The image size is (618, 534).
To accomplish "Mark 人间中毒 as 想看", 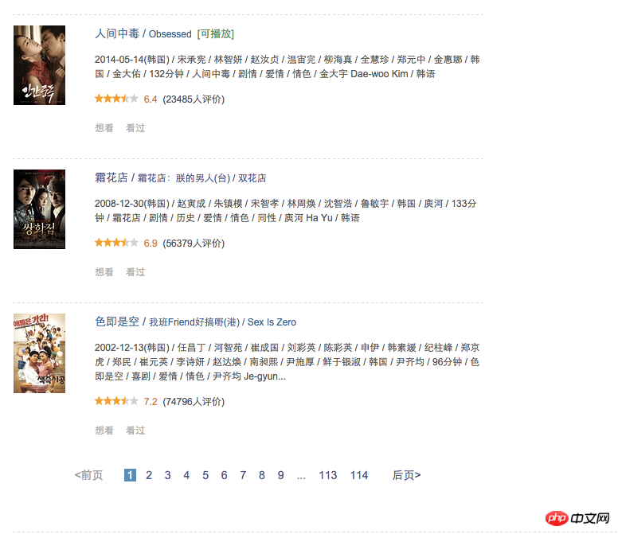I will (104, 128).
